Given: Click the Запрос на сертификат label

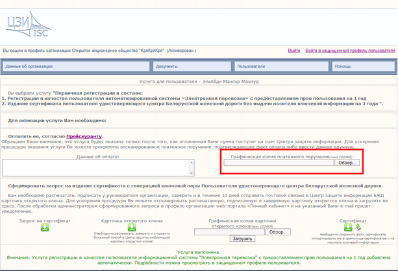Looking at the screenshot, I should (x=45, y=221).
